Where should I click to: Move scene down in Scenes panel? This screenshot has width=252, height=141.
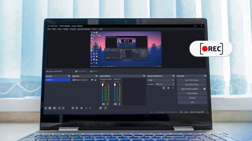click(63, 108)
